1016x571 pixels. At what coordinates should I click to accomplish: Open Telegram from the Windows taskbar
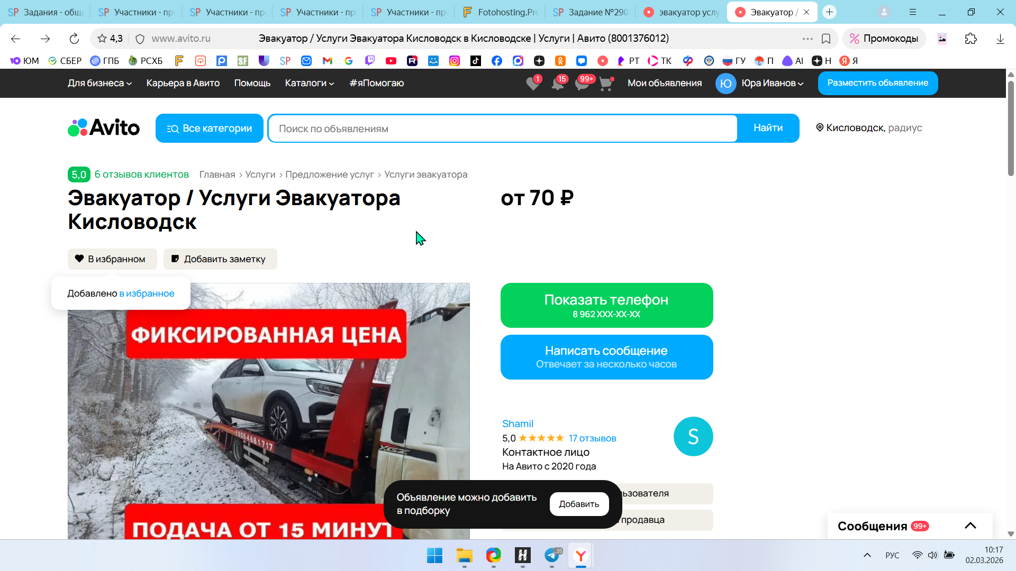click(x=552, y=555)
